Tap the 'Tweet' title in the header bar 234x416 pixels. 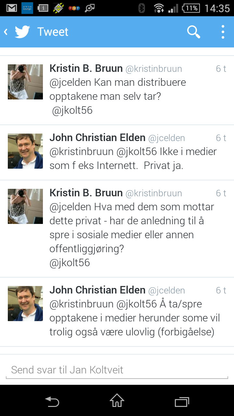(53, 32)
